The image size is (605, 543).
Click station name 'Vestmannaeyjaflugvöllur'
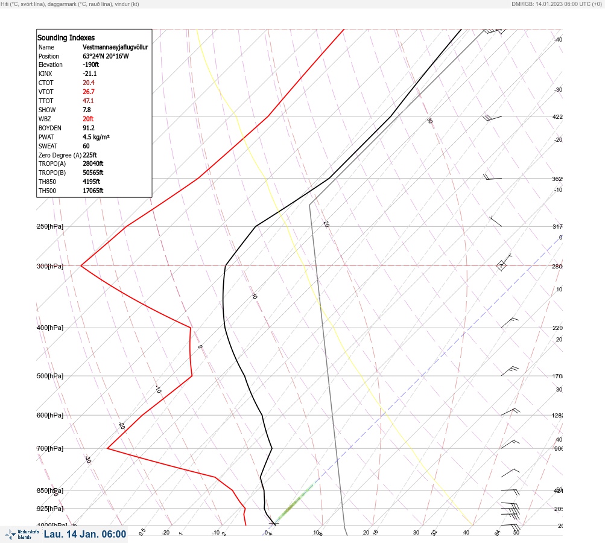115,47
